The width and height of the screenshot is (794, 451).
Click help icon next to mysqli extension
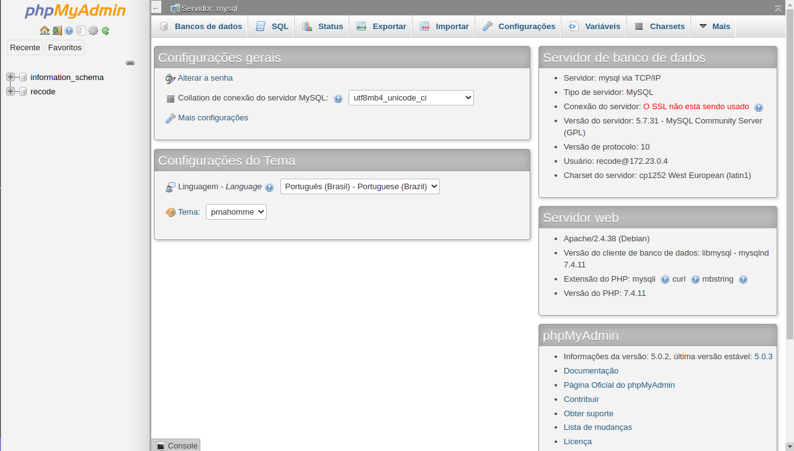point(665,280)
